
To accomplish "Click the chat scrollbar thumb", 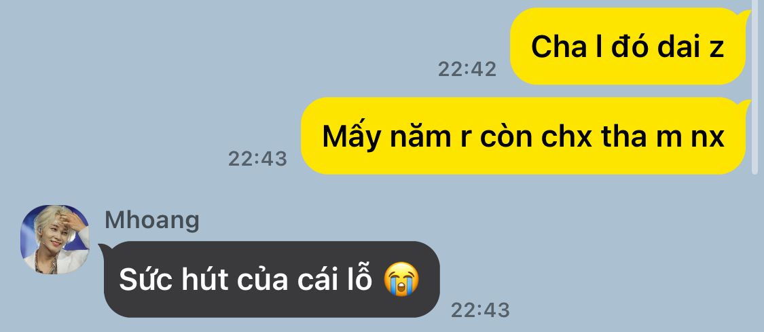I will pyautogui.click(x=754, y=87).
